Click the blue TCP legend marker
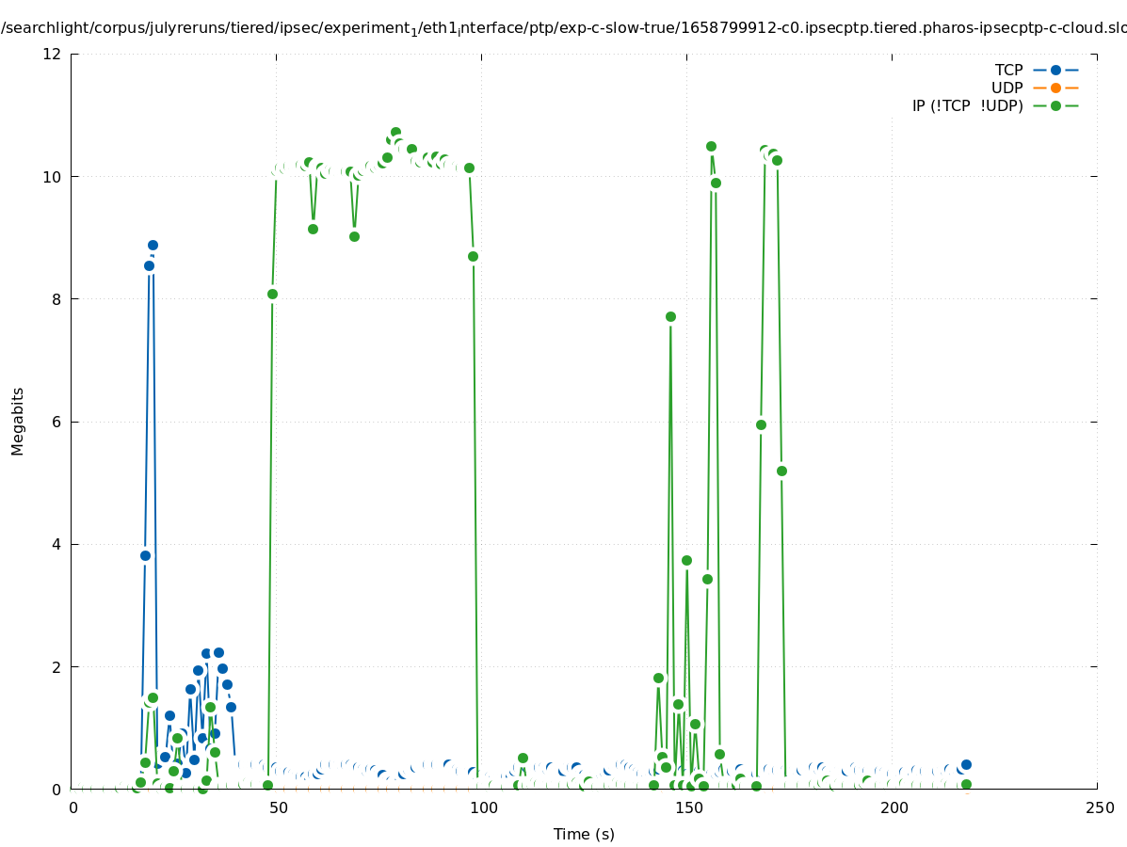 coord(1055,70)
